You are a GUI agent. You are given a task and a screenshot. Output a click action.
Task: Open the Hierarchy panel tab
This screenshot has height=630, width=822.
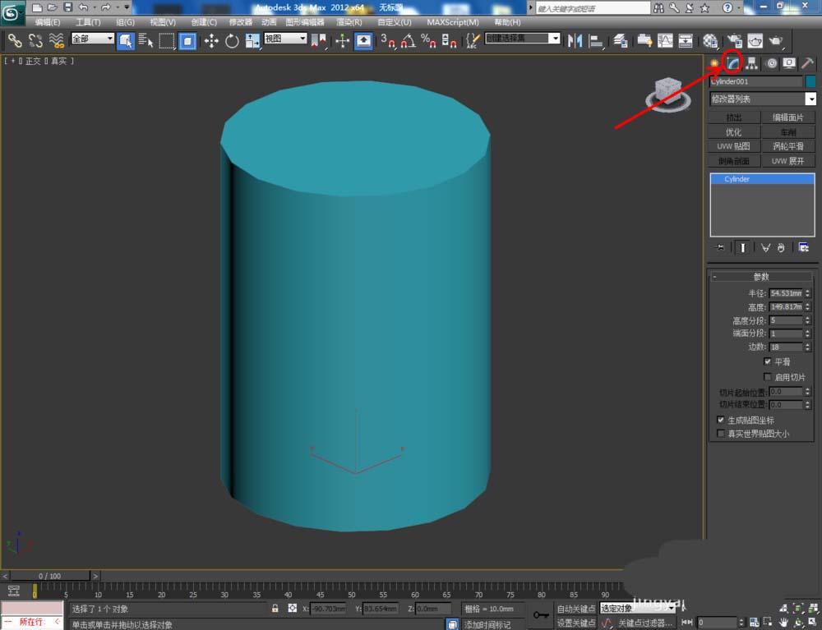tap(751, 64)
